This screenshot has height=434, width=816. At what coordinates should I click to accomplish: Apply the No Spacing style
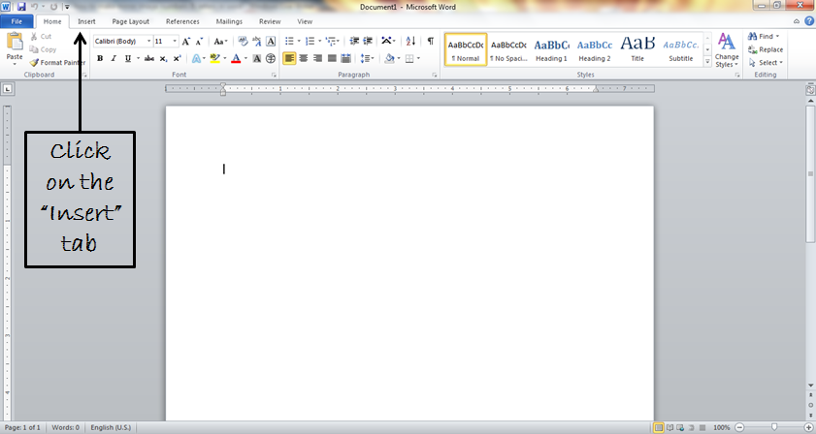point(508,49)
